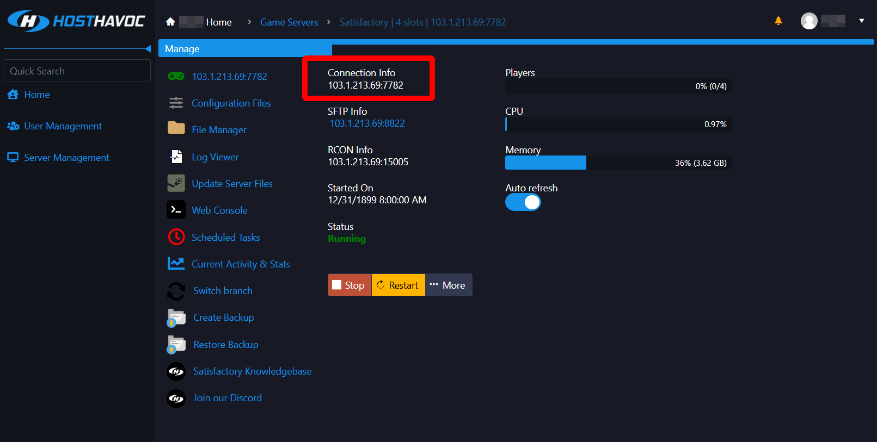Open Home in the sidebar
The image size is (877, 442).
37,95
